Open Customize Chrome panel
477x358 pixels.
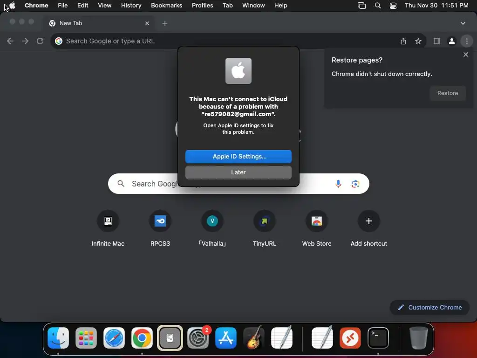[x=429, y=308]
